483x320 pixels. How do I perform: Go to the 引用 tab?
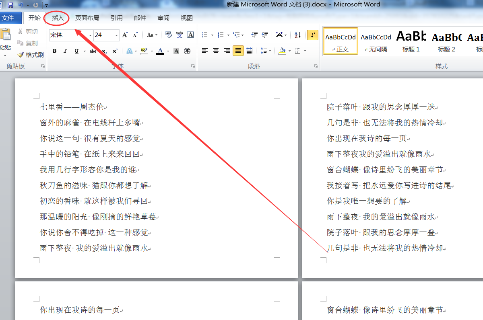point(117,18)
